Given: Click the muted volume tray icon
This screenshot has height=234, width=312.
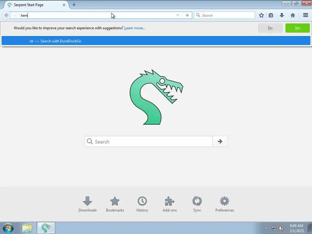Looking at the screenshot, I should tap(281, 229).
